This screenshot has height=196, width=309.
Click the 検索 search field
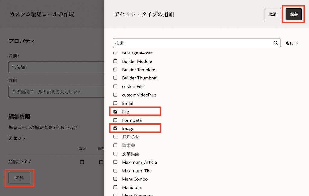[193, 43]
